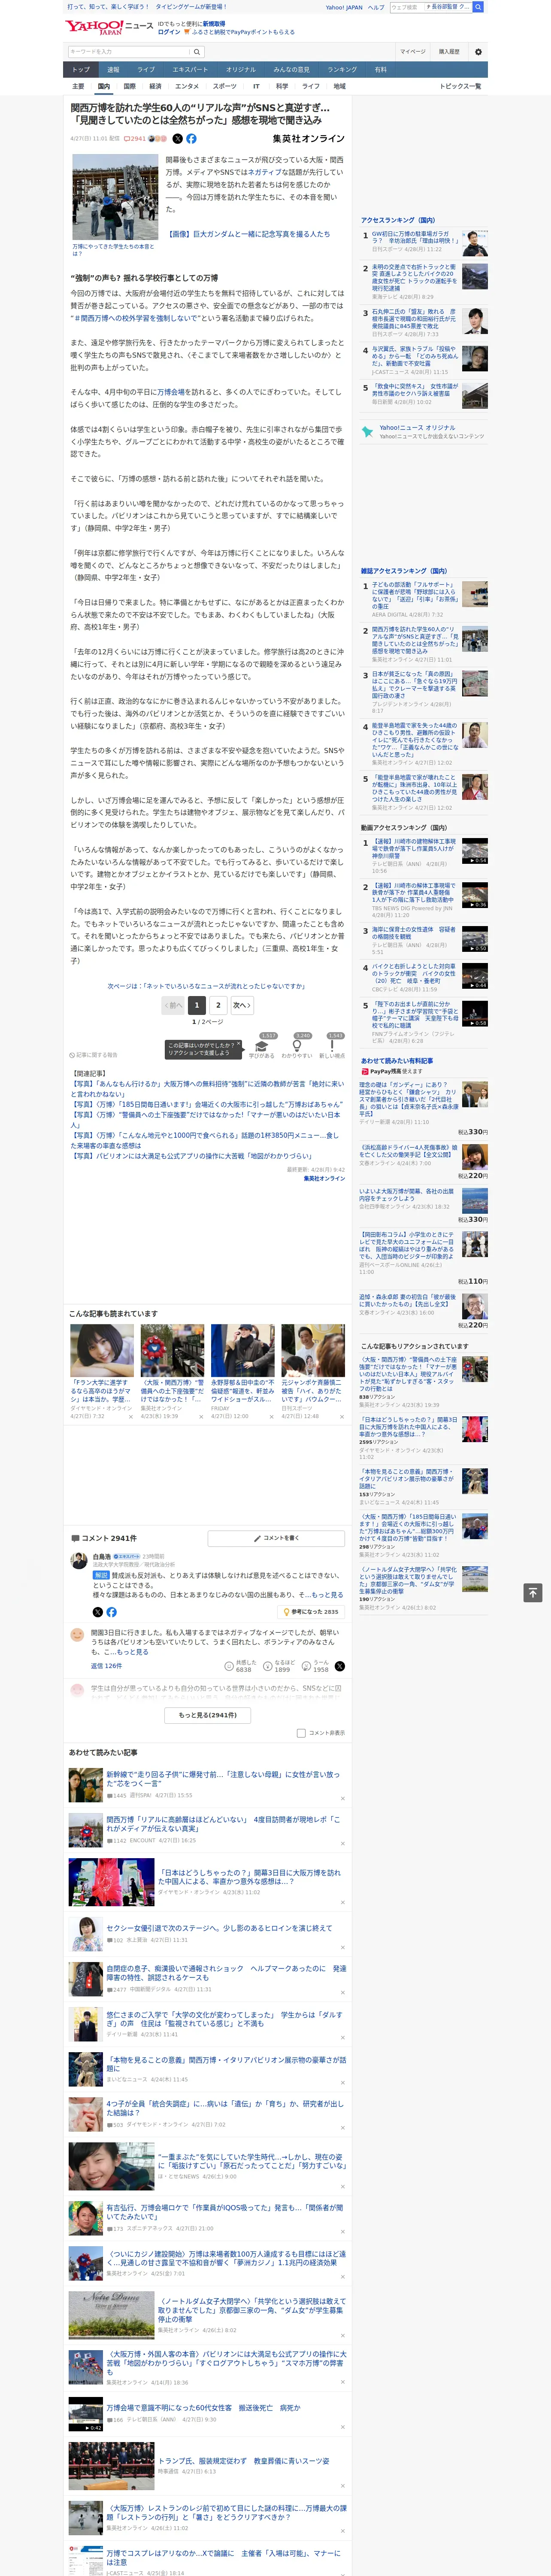Click the ログイン link
Viewport: 551px width, 2576px height.
tap(169, 32)
